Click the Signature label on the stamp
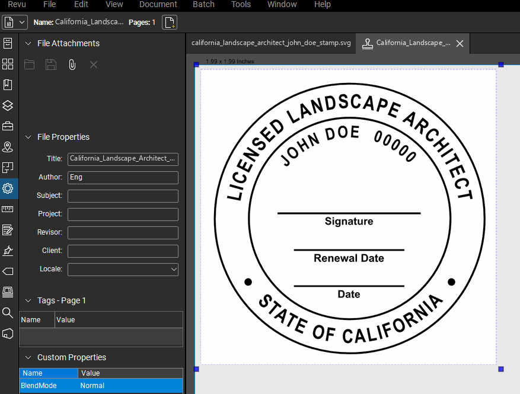 (349, 222)
